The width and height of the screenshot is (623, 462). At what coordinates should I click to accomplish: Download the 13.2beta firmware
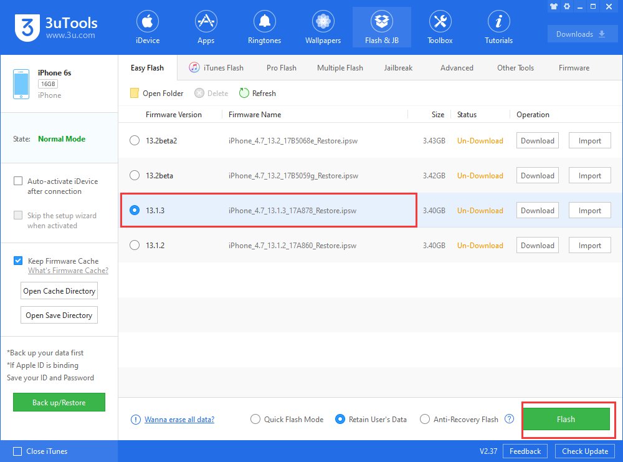tap(538, 175)
